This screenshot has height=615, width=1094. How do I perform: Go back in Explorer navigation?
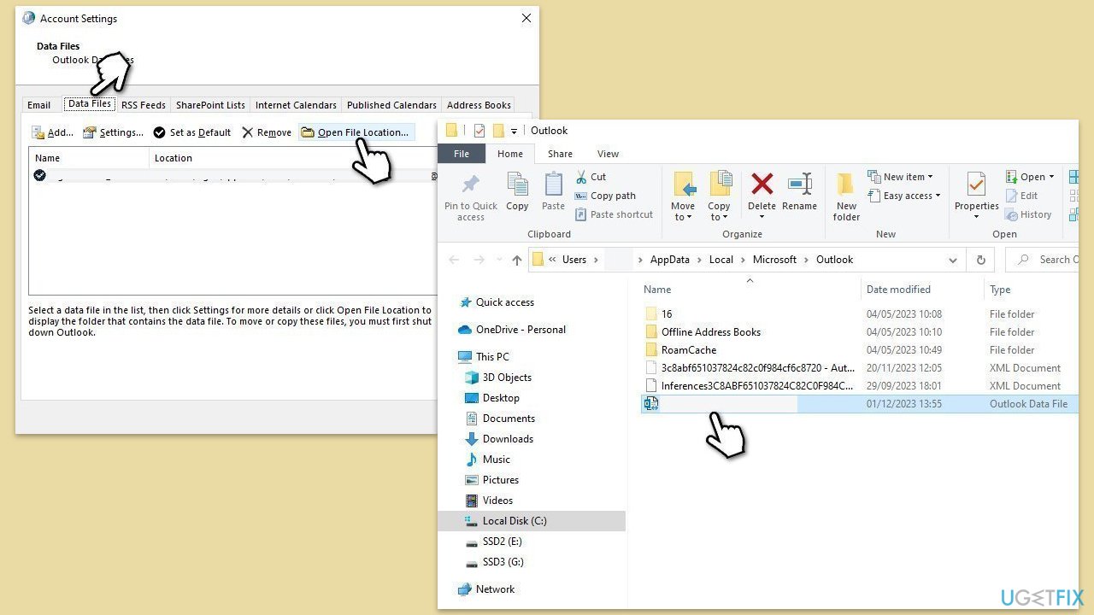tap(454, 260)
